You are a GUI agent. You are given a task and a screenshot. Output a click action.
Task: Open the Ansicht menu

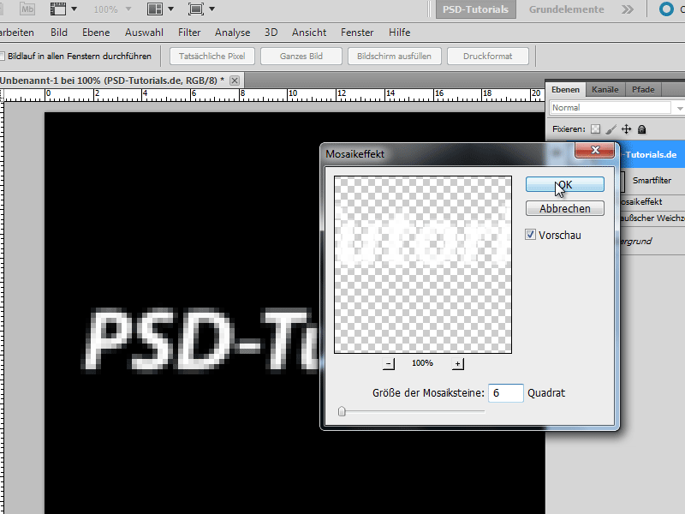(x=309, y=33)
